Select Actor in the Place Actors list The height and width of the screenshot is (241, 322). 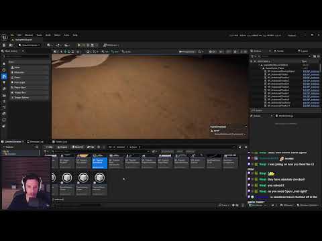29,67
